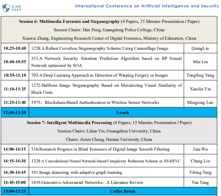
Task: Click paper 703 Warping Forgery detection title
Action: coord(99,75)
